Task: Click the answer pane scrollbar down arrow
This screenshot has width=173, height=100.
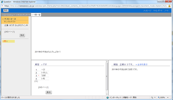Action: point(107,94)
